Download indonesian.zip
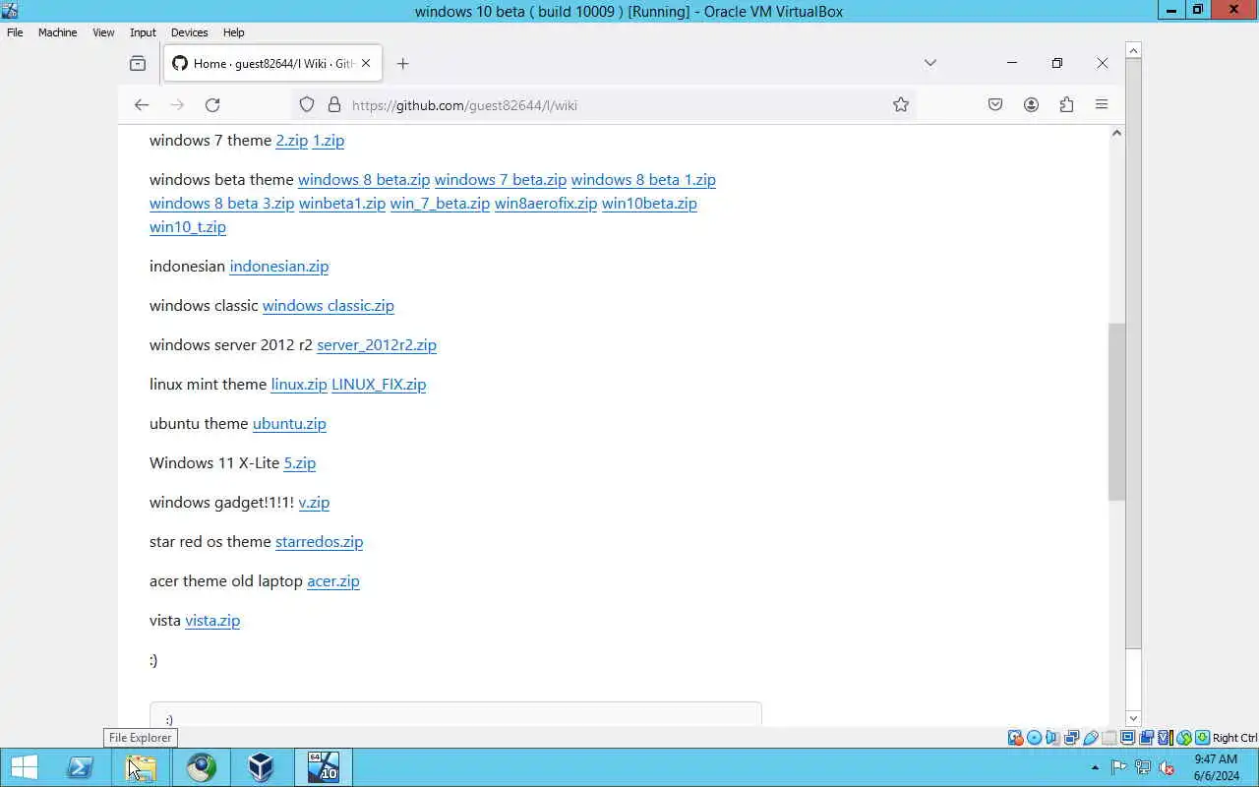 coord(279,266)
